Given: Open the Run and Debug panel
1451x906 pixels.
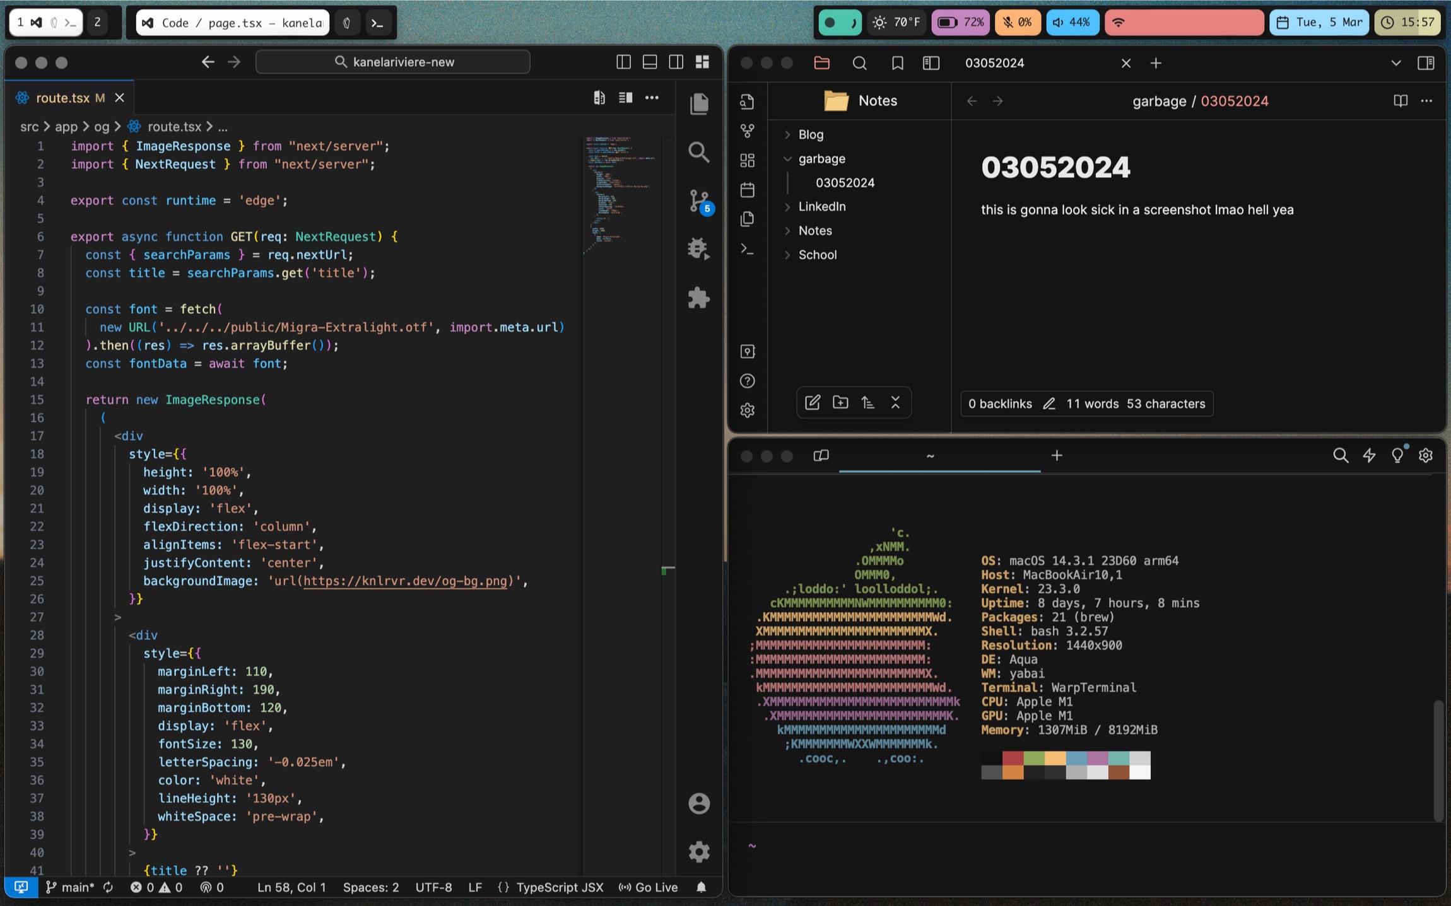Looking at the screenshot, I should coord(699,248).
